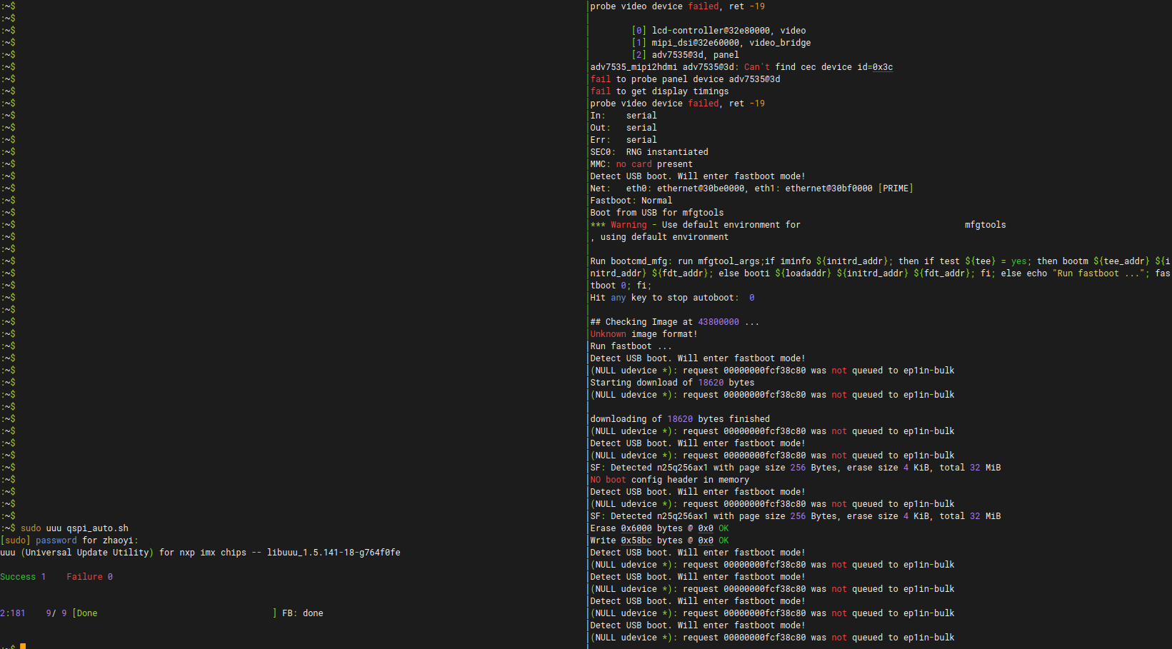Click the 'In: serial' line
The width and height of the screenshot is (1172, 649).
(x=623, y=116)
